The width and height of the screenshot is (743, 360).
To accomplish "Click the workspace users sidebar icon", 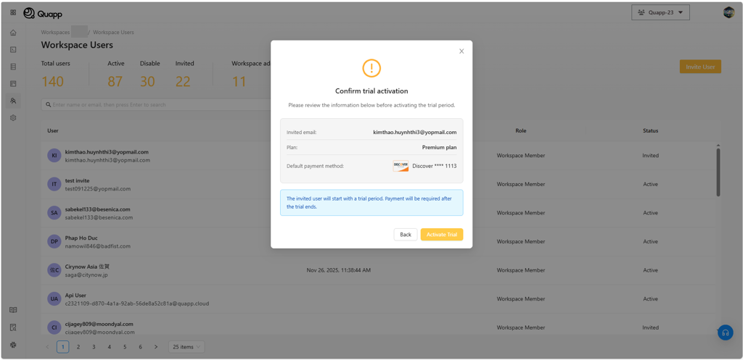I will (13, 101).
